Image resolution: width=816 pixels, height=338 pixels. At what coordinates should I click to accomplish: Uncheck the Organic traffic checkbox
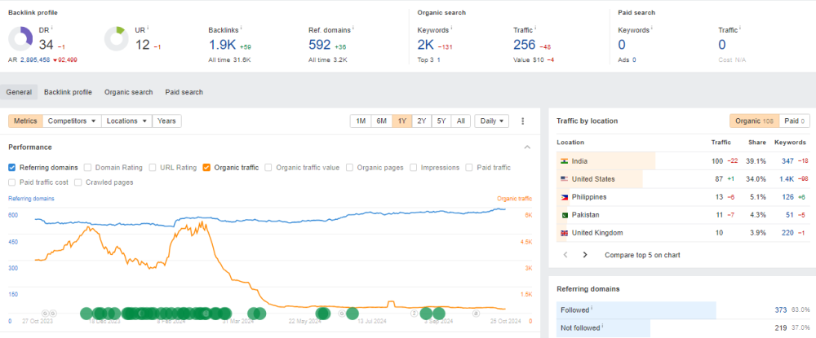[206, 168]
